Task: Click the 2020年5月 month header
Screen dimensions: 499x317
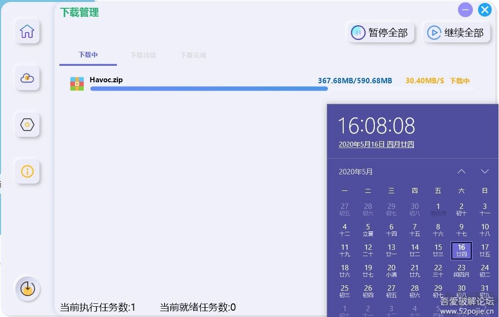Action: (x=355, y=172)
